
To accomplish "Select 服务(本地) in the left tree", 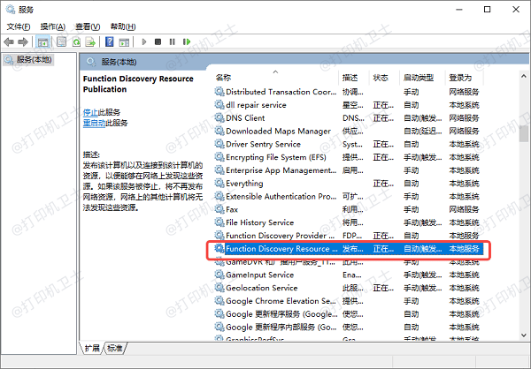I will pyautogui.click(x=28, y=60).
